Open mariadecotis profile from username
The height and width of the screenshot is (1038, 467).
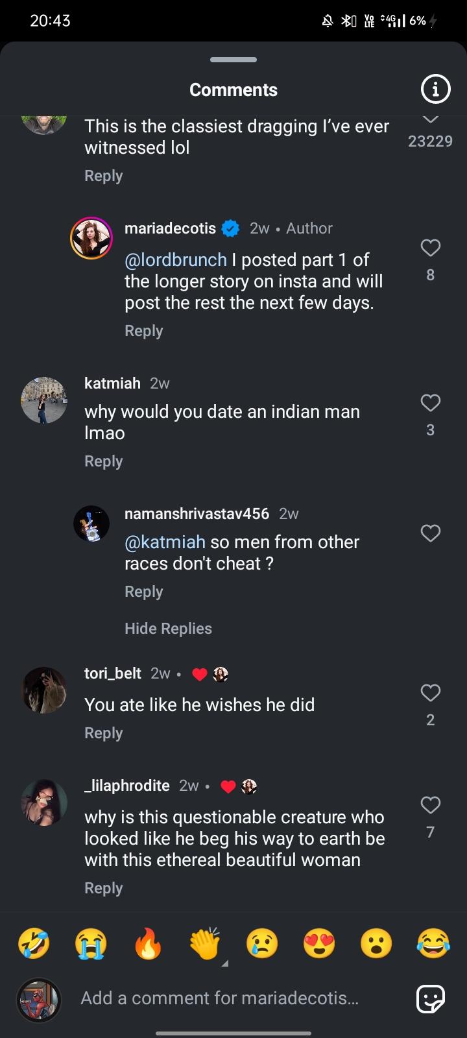170,228
